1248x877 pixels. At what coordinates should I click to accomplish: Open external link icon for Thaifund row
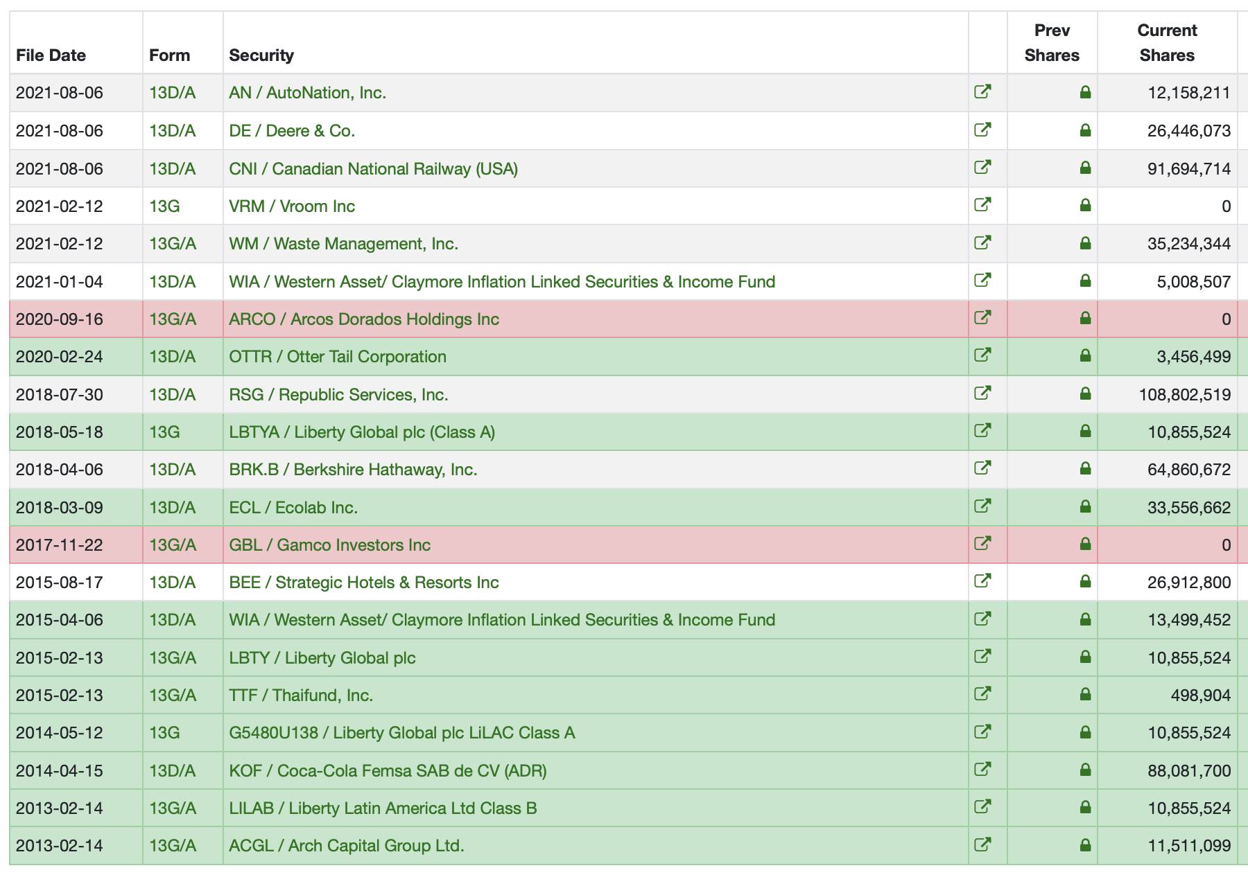coord(982,693)
